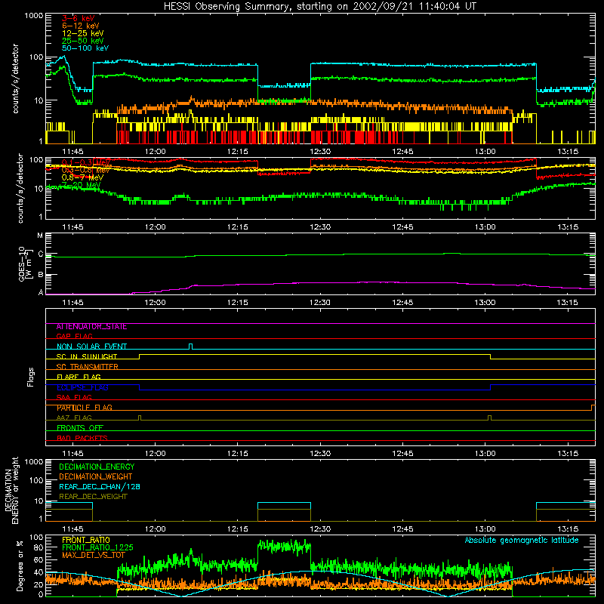Click the green 25-50 keV legend label
Image resolution: width=604 pixels, height=604 pixels.
pos(82,41)
